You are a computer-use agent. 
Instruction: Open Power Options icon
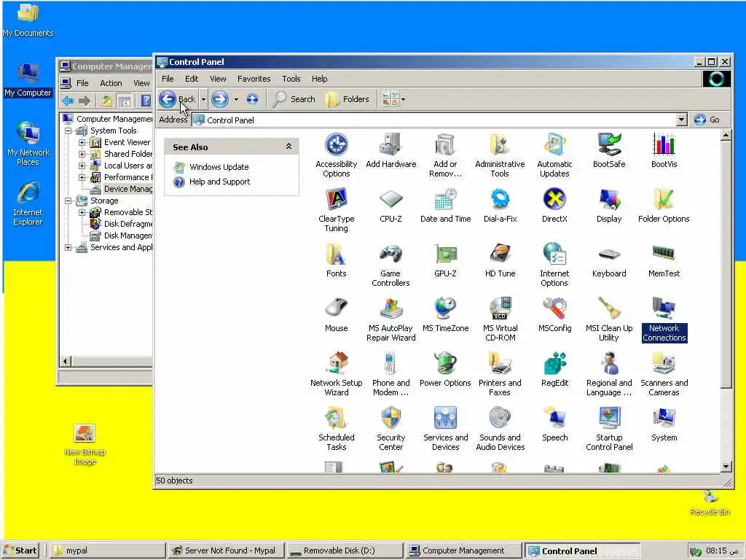(x=445, y=370)
